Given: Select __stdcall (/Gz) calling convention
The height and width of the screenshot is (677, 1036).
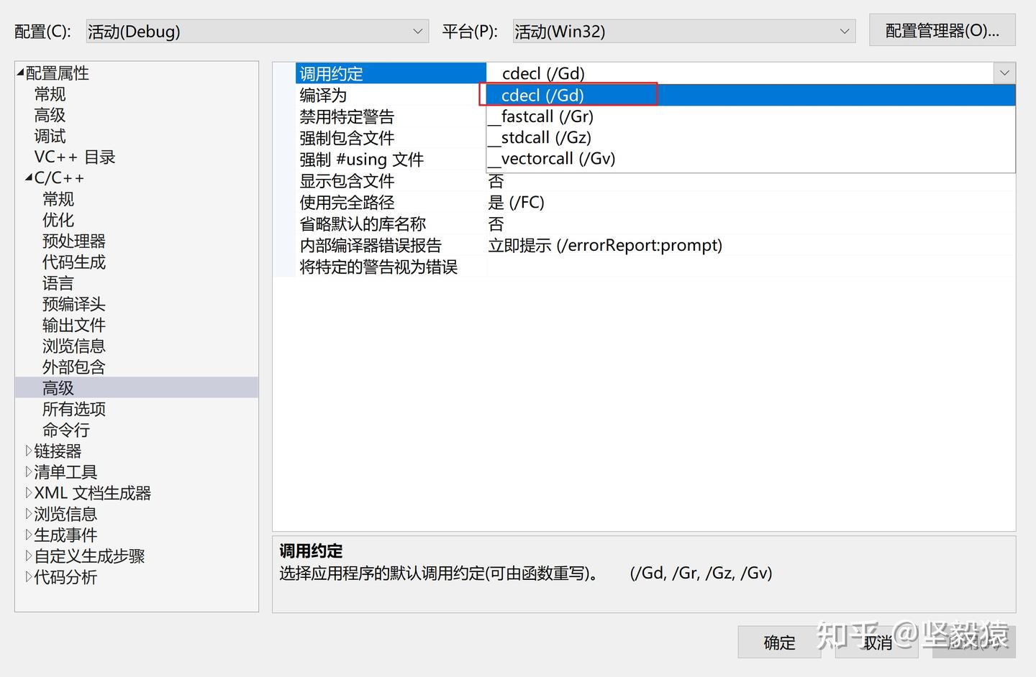Looking at the screenshot, I should [x=540, y=137].
